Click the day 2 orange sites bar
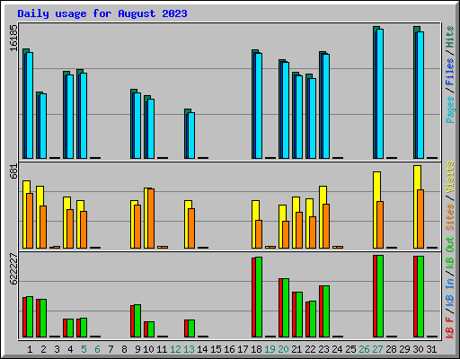Viewport: 460px width, 359px height. pos(43,227)
